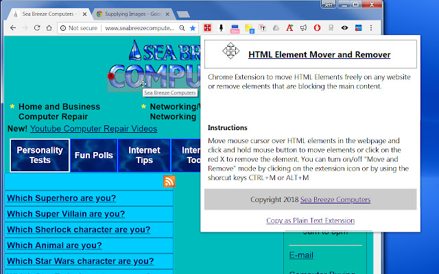Click the red Opera O extension icon
Screen dimensions: 439x274
coord(317,28)
